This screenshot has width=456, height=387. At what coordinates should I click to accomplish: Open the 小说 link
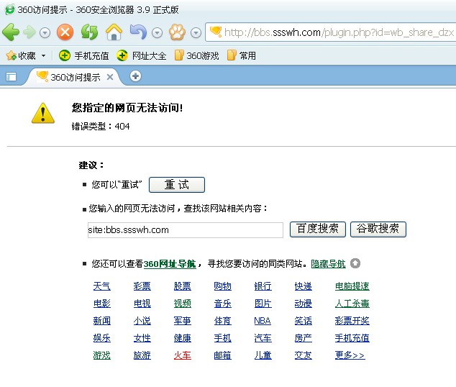point(142,321)
